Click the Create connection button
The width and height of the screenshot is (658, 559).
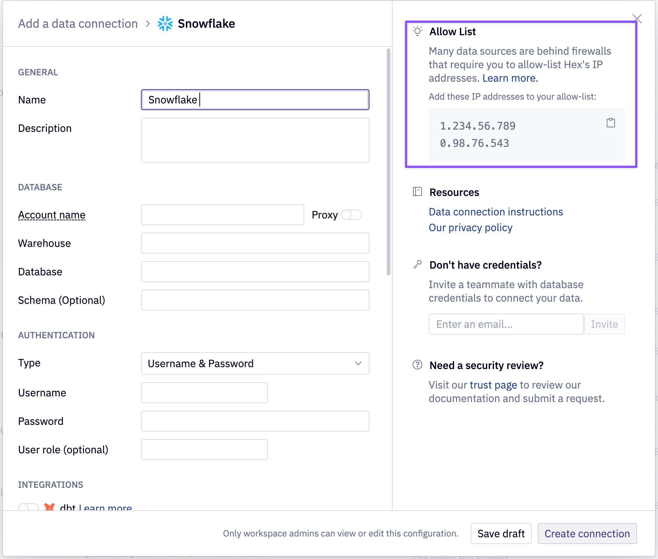click(587, 534)
